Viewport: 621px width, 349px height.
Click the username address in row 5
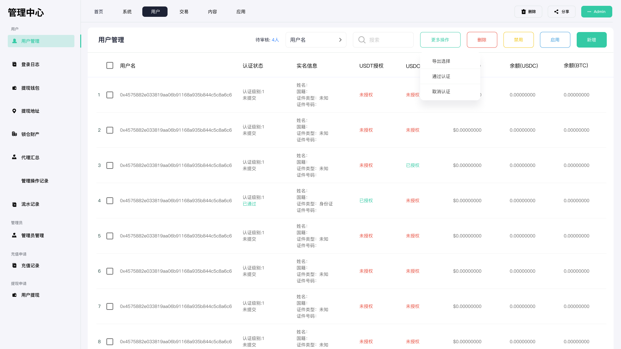coord(176,236)
